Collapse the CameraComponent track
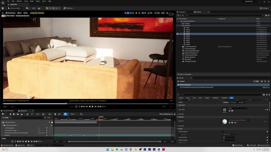The image size is (271, 152). 3,125
